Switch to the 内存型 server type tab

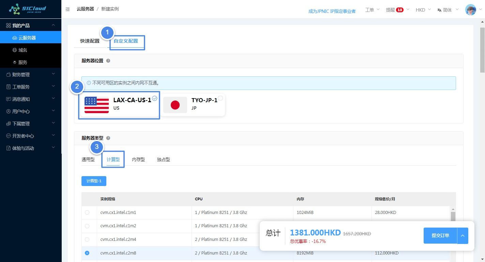(138, 159)
